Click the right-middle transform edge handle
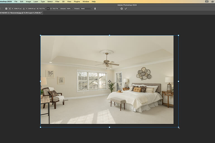The image size is (215, 143). [x=178, y=81]
